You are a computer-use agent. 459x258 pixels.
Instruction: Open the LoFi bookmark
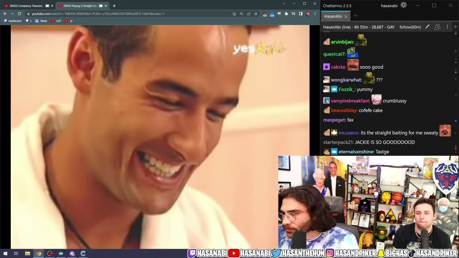pos(56,21)
